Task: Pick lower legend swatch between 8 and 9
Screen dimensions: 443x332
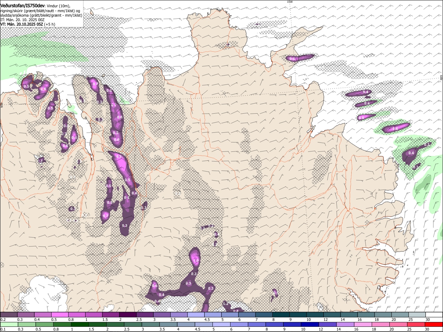Action: [x=275, y=324]
